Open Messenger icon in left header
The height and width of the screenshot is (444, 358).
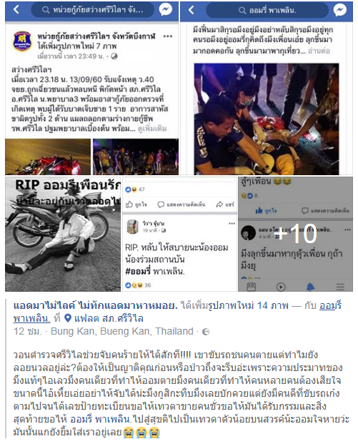[x=166, y=9]
